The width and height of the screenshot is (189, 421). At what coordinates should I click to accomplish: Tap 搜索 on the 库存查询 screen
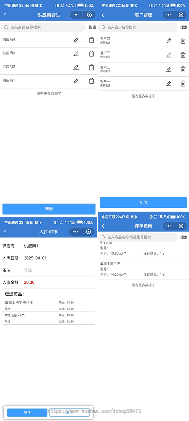point(184,237)
